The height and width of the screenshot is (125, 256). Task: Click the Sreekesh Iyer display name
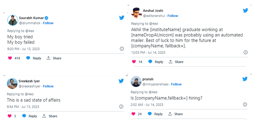click(x=29, y=81)
